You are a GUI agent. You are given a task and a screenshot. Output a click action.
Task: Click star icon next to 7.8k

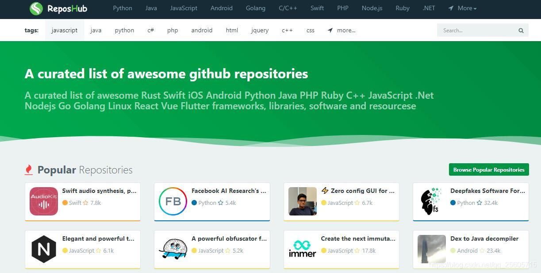click(x=86, y=203)
